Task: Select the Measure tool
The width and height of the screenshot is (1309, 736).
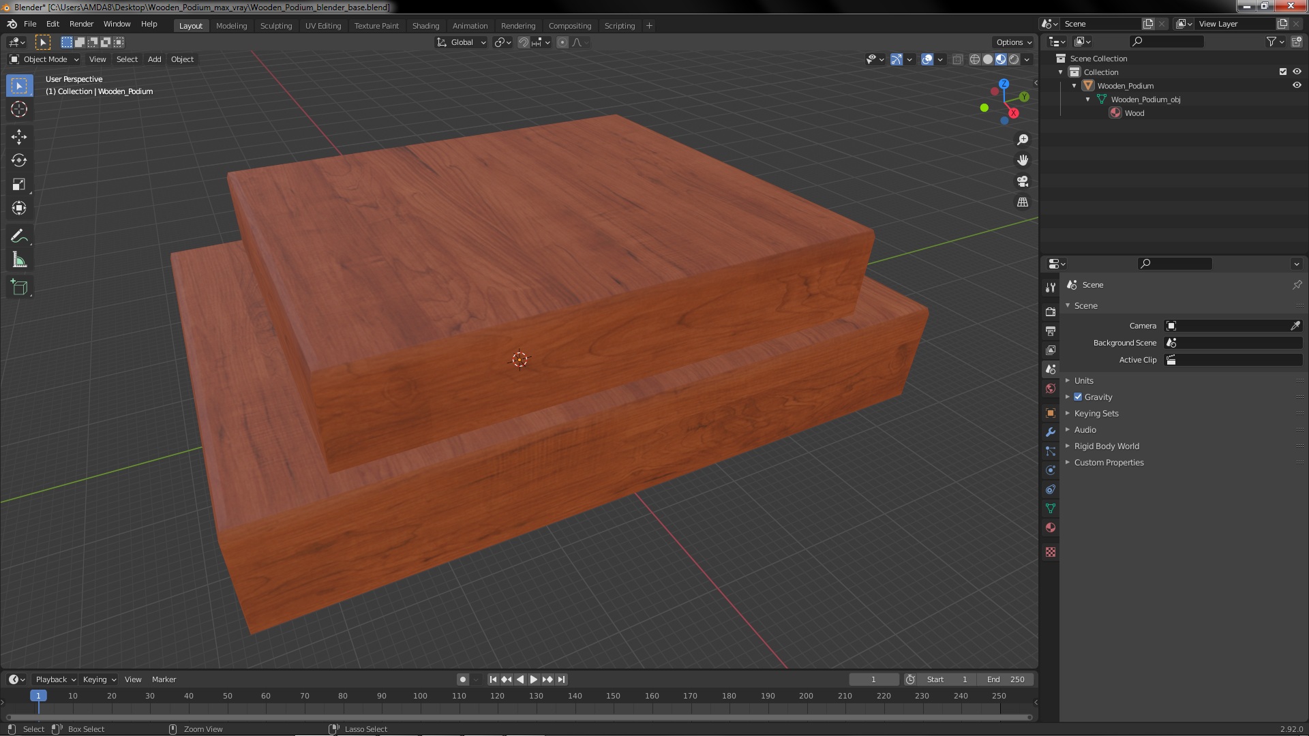Action: [19, 260]
